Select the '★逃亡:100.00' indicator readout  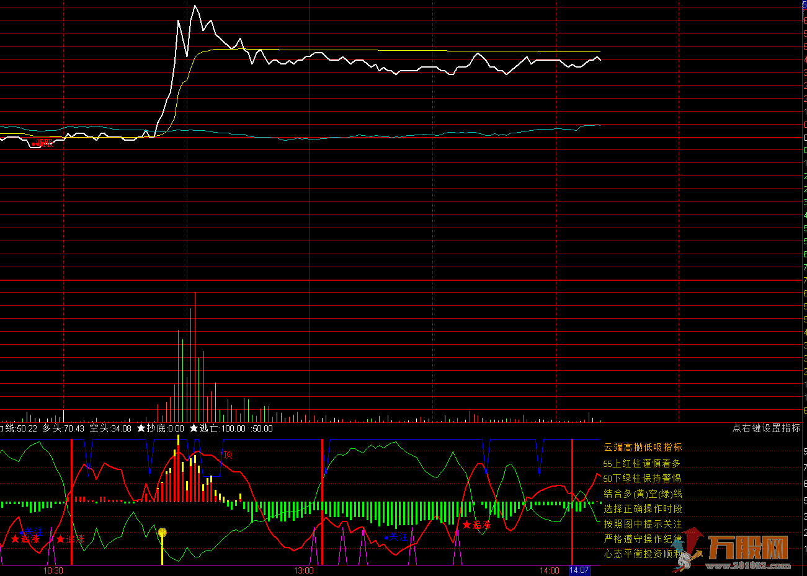217,428
